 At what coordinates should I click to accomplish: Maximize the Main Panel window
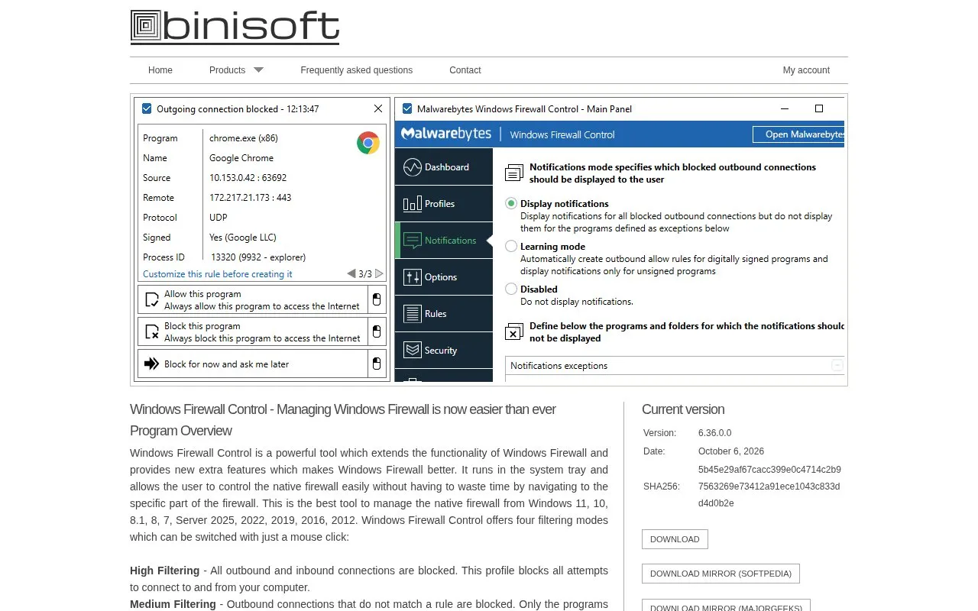[819, 109]
